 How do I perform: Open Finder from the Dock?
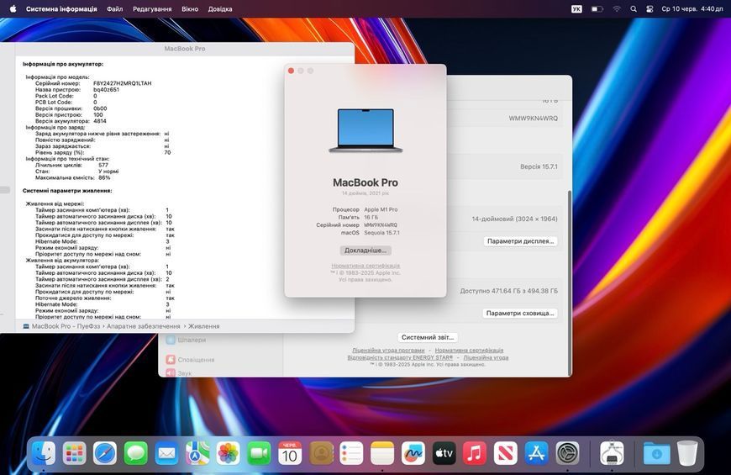44,453
